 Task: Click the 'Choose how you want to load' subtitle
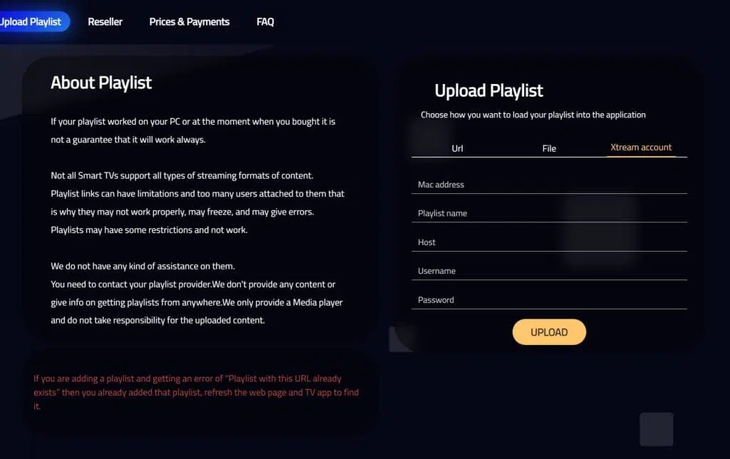point(533,115)
